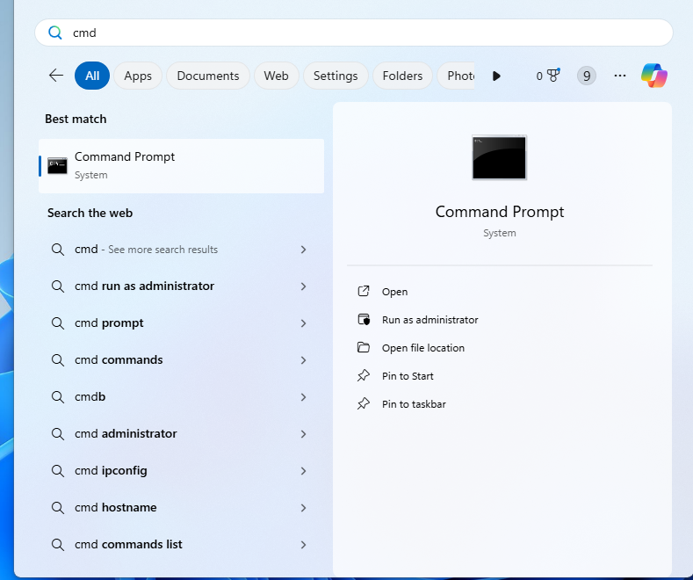The width and height of the screenshot is (693, 580).
Task: Show more filter tabs with play arrow
Action: 496,76
